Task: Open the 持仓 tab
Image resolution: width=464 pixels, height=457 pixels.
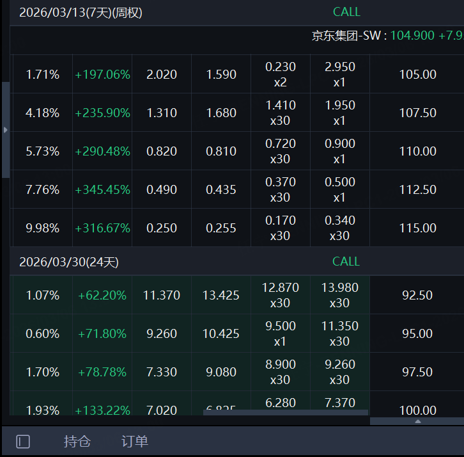Action: point(77,442)
